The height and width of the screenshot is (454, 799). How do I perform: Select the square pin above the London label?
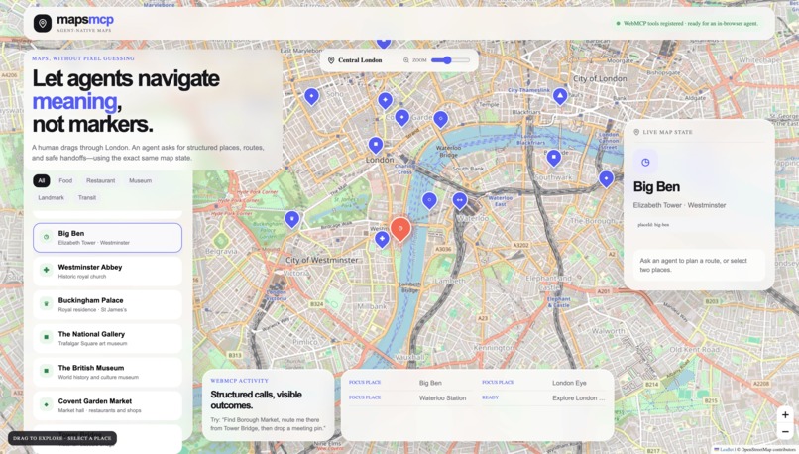[x=376, y=145]
